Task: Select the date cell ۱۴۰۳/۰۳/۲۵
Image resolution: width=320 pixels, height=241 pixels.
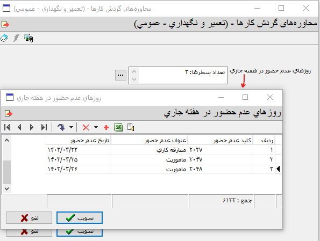Action: click(79, 159)
